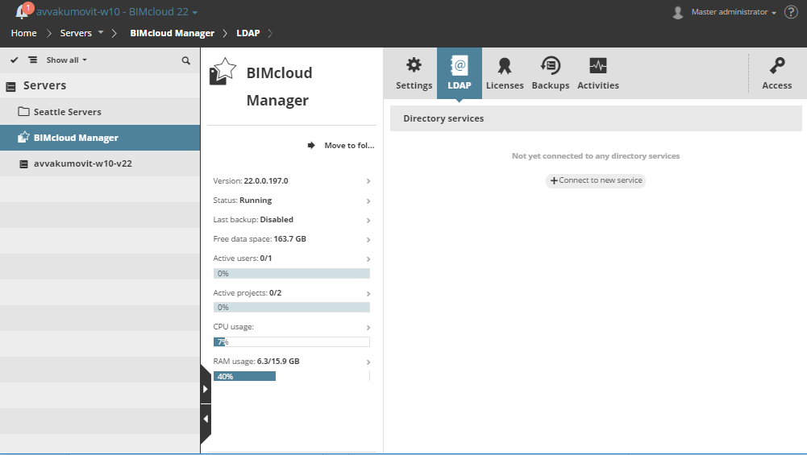
Task: Click the Activities pulse icon
Action: coord(598,65)
